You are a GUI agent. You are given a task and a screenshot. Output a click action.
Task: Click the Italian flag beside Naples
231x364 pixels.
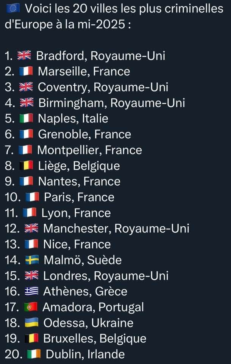[x=26, y=118]
